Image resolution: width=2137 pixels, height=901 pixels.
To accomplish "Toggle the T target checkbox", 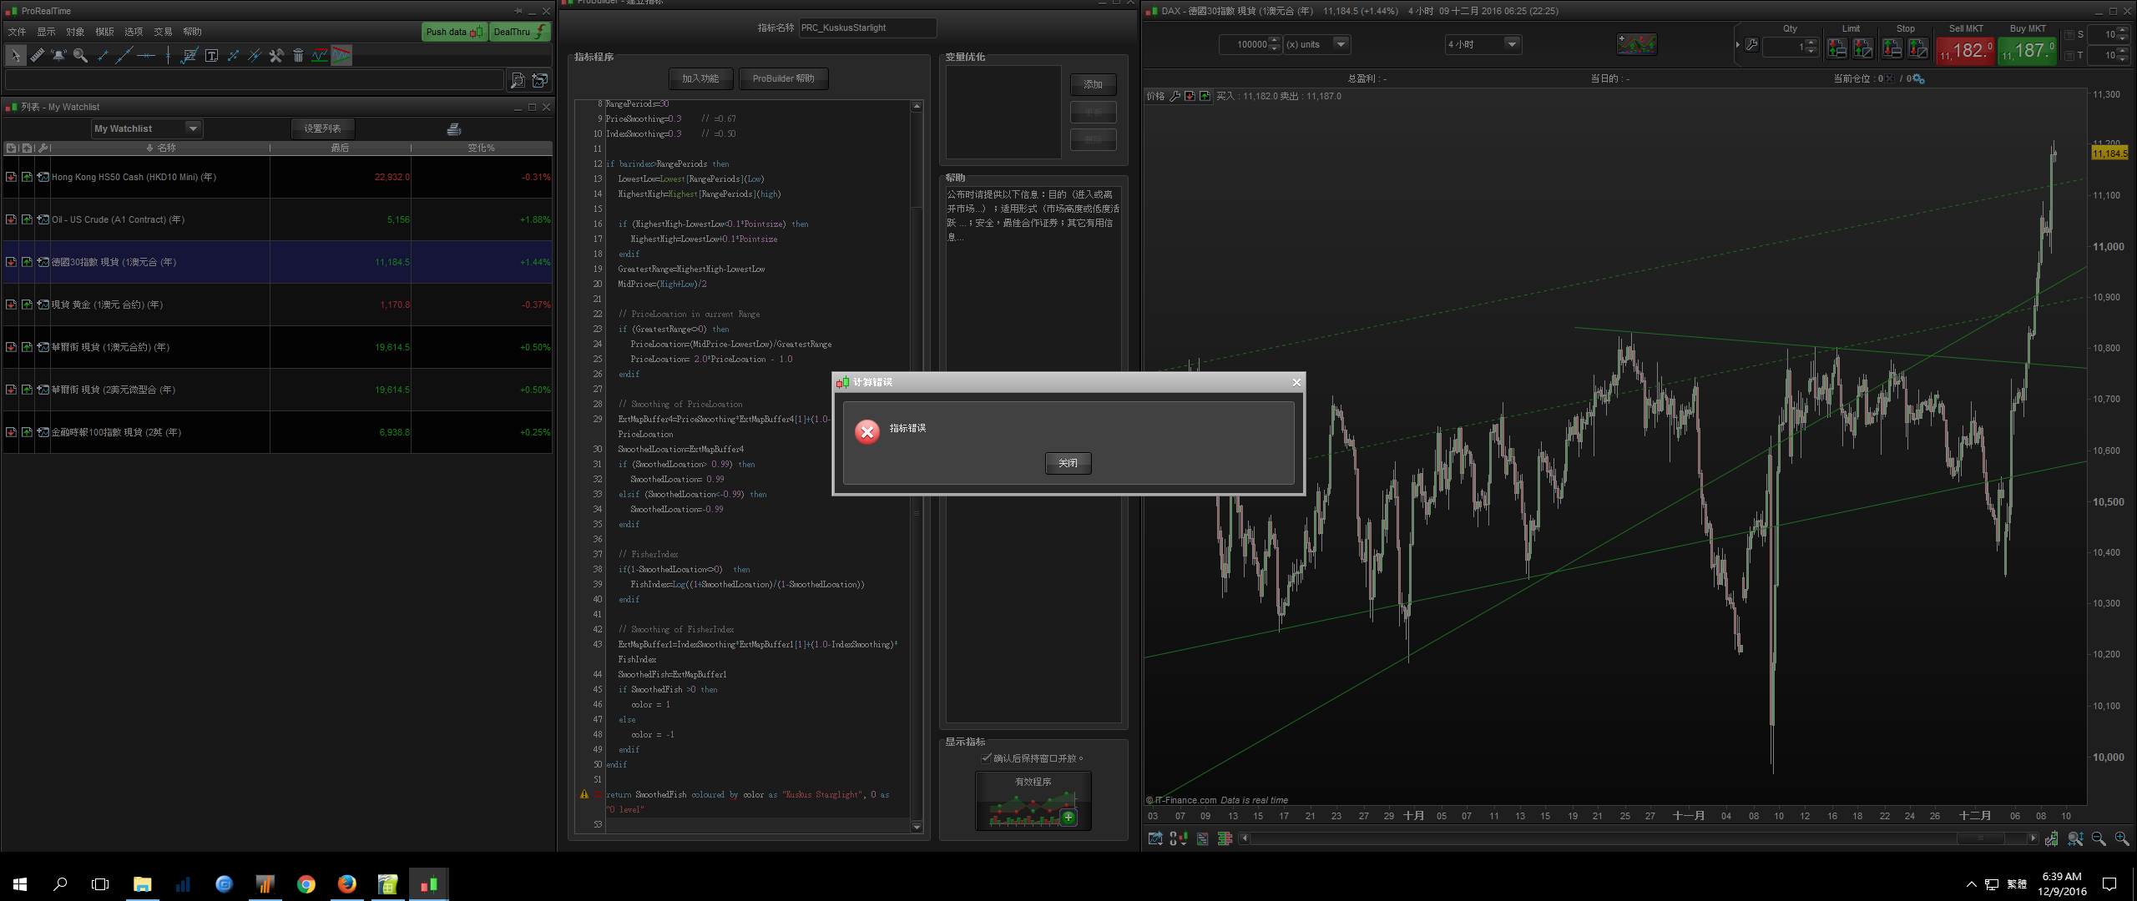I will click(2069, 56).
